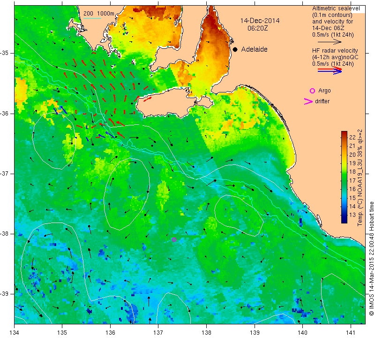Click longitude axis label '138'
The height and width of the screenshot is (338, 375).
pyautogui.click(x=206, y=333)
